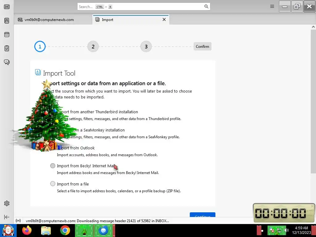The width and height of the screenshot is (316, 237).
Task: Go to import step 2
Action: point(93,47)
